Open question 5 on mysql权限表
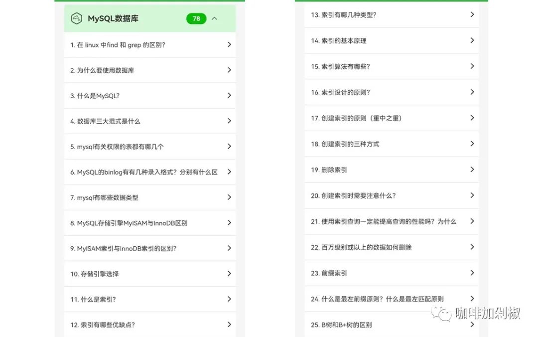This screenshot has width=538, height=337. pyautogui.click(x=149, y=147)
